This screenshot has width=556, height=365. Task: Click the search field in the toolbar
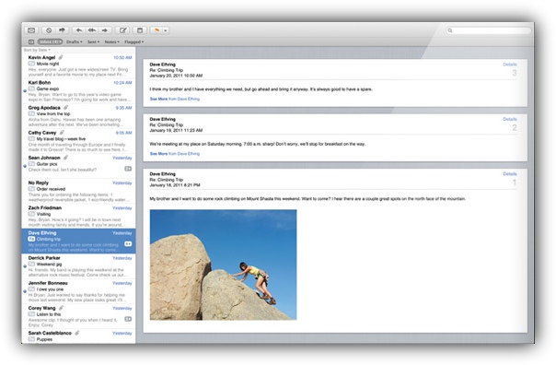(x=489, y=30)
